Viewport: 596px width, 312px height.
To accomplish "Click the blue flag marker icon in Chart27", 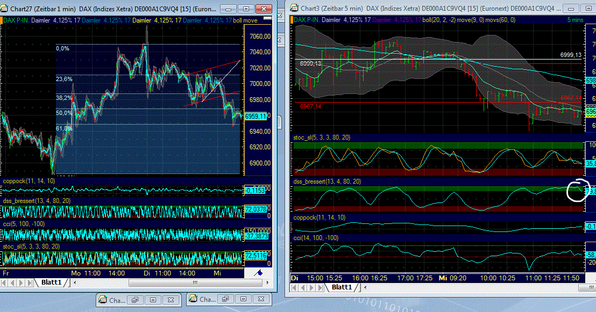I will (x=259, y=272).
